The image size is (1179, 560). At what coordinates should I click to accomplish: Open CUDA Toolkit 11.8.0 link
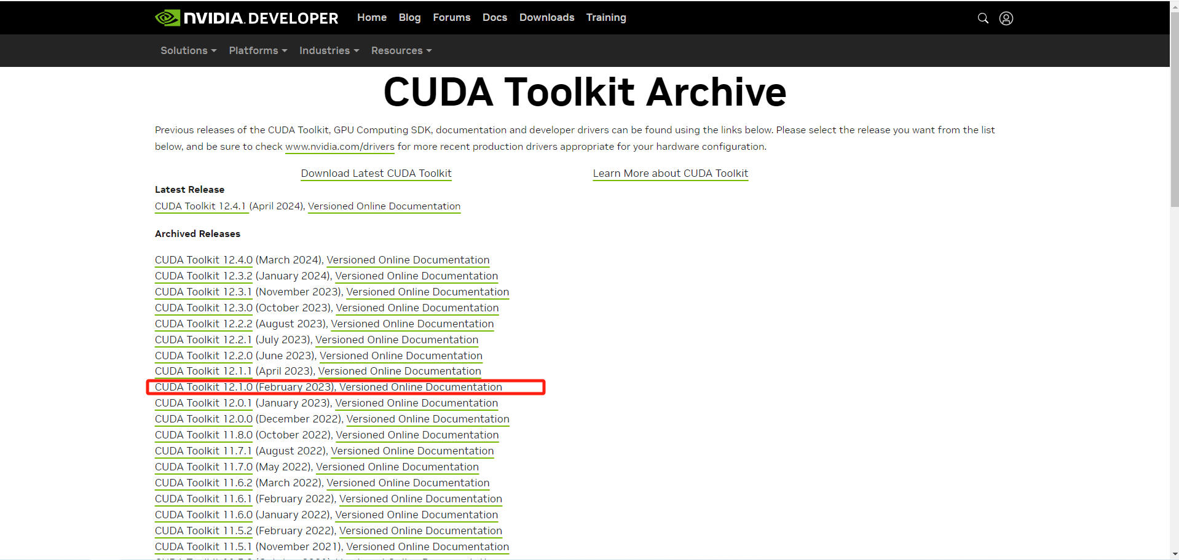[x=203, y=435]
